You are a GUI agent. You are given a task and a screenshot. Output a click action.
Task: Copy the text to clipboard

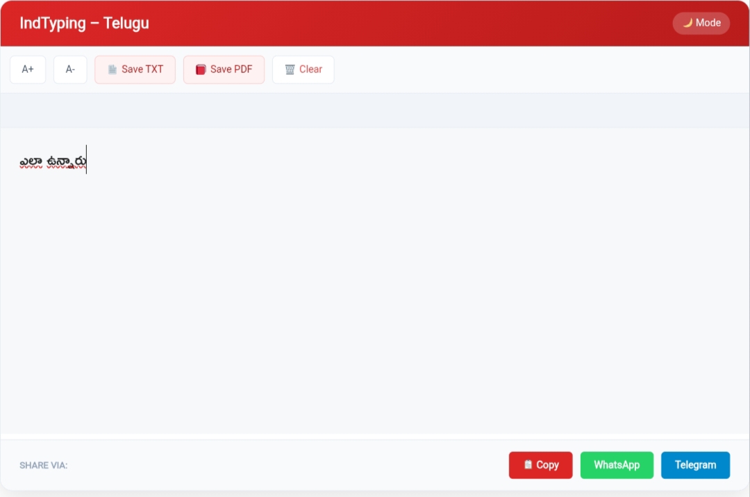pos(540,465)
